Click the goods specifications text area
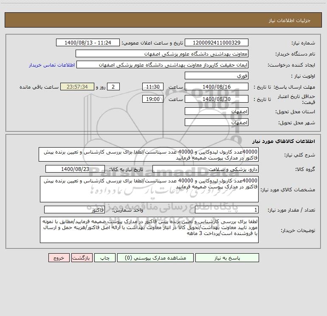This screenshot has width=327, height=316. 149,189
